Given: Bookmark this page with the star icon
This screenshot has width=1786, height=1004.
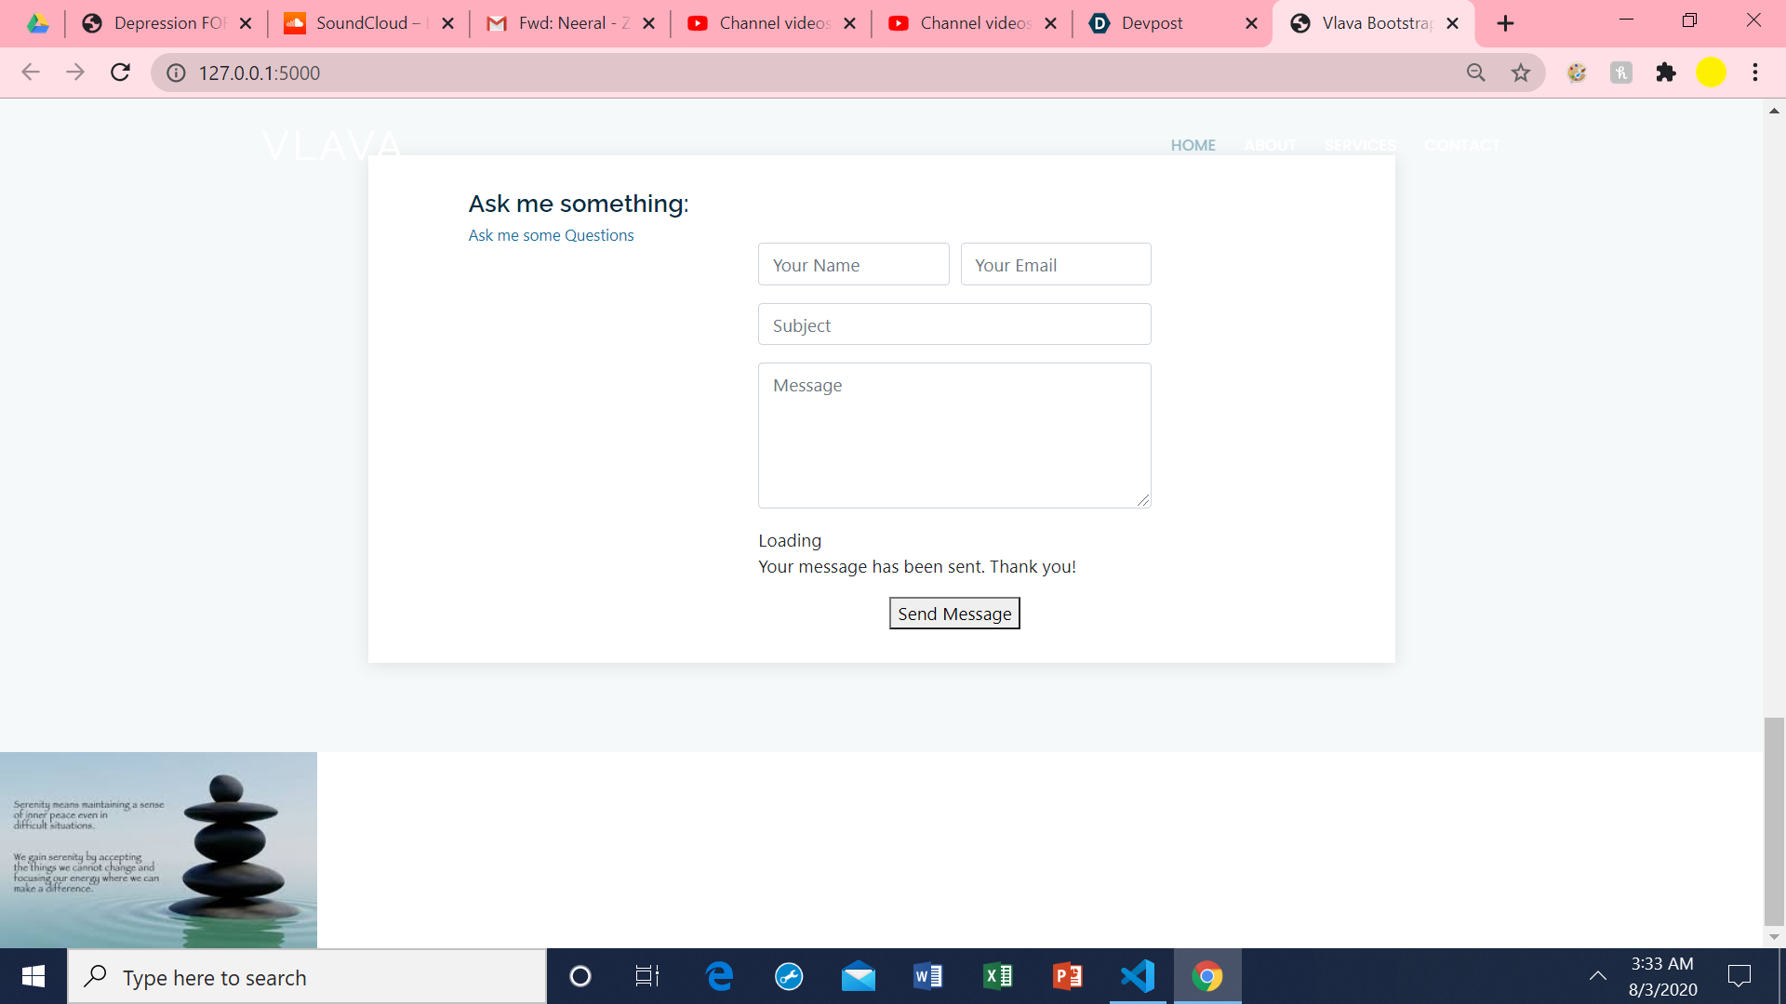Looking at the screenshot, I should (x=1521, y=73).
